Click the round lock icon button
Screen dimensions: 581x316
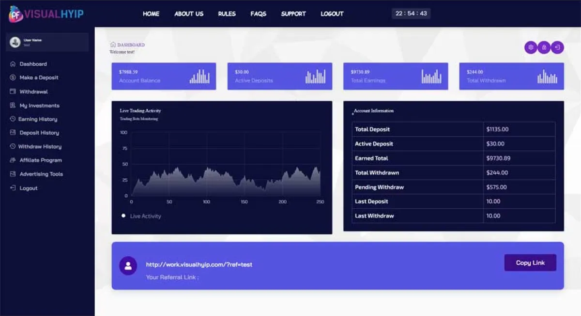click(544, 47)
